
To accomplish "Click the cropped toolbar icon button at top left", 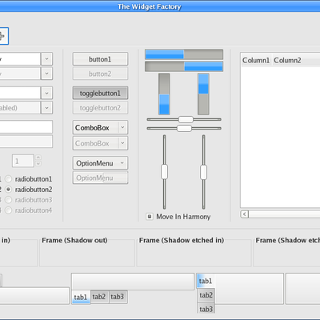I will coord(4,36).
